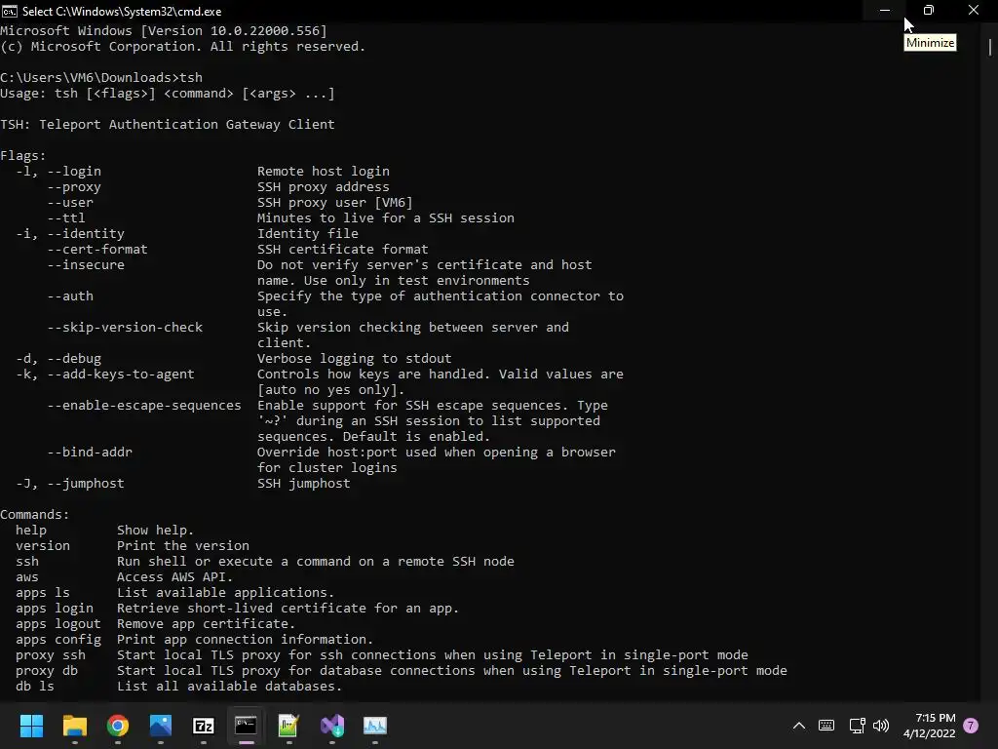Click the '-J, --jumphost' flag
This screenshot has height=749, width=998.
click(70, 484)
